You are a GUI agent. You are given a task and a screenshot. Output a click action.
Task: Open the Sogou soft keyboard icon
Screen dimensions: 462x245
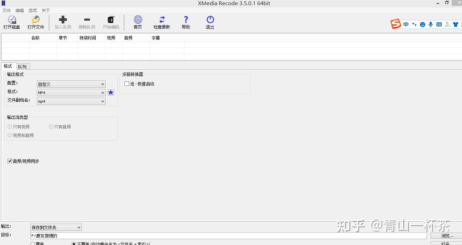coord(439,24)
